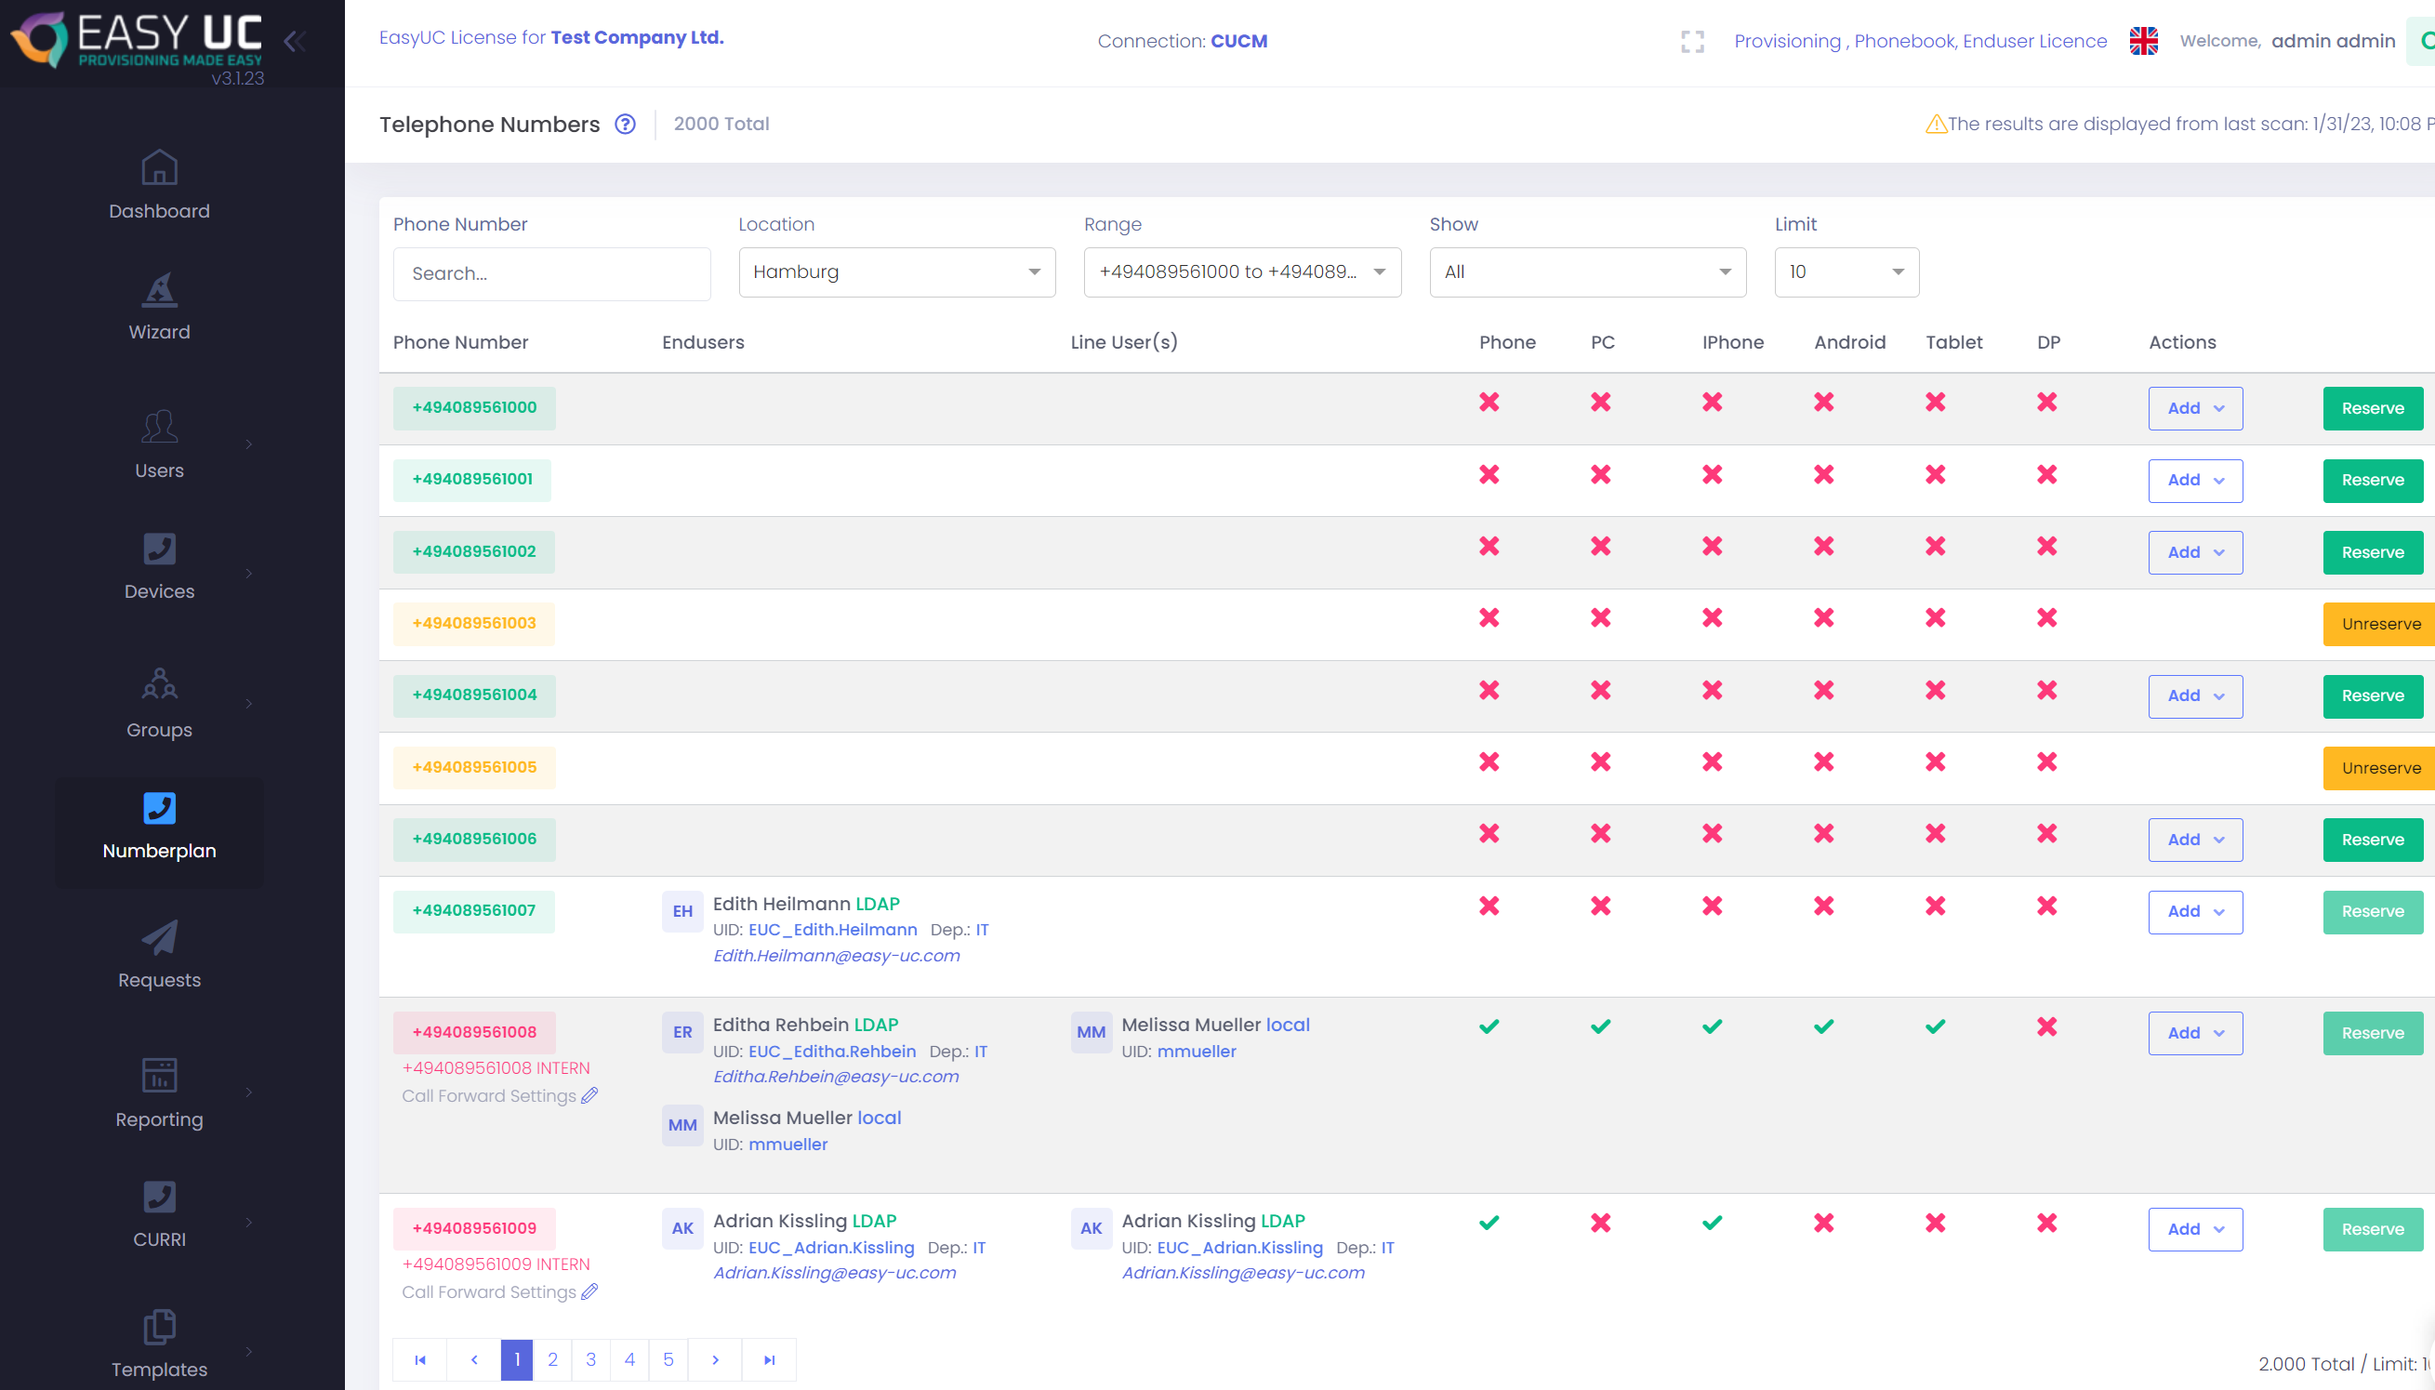Click the Phone Number search field

pyautogui.click(x=551, y=274)
